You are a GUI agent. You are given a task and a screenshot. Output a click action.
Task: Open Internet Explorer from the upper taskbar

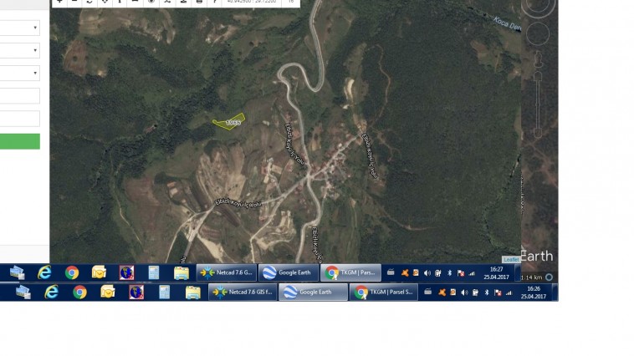tap(44, 272)
